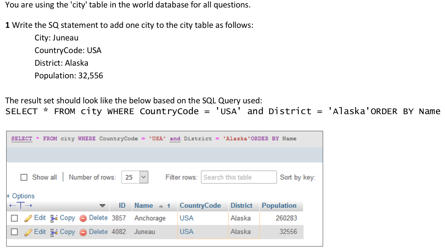The width and height of the screenshot is (445, 252).
Task: Click the Search this table filter field
Action: pyautogui.click(x=238, y=177)
